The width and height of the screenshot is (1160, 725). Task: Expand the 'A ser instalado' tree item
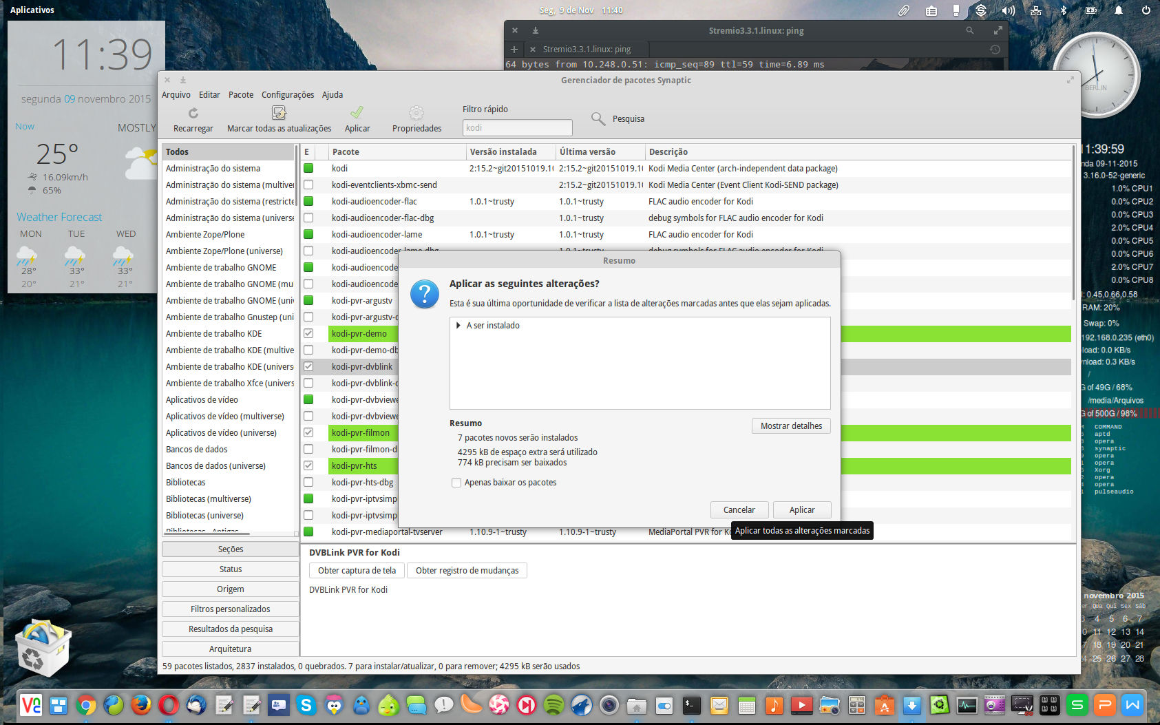tap(458, 326)
